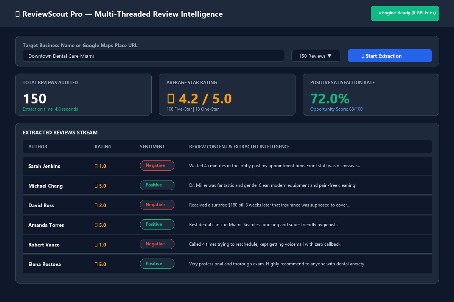Select the SENTIMENT column header
This screenshot has height=302, width=454.
point(152,147)
